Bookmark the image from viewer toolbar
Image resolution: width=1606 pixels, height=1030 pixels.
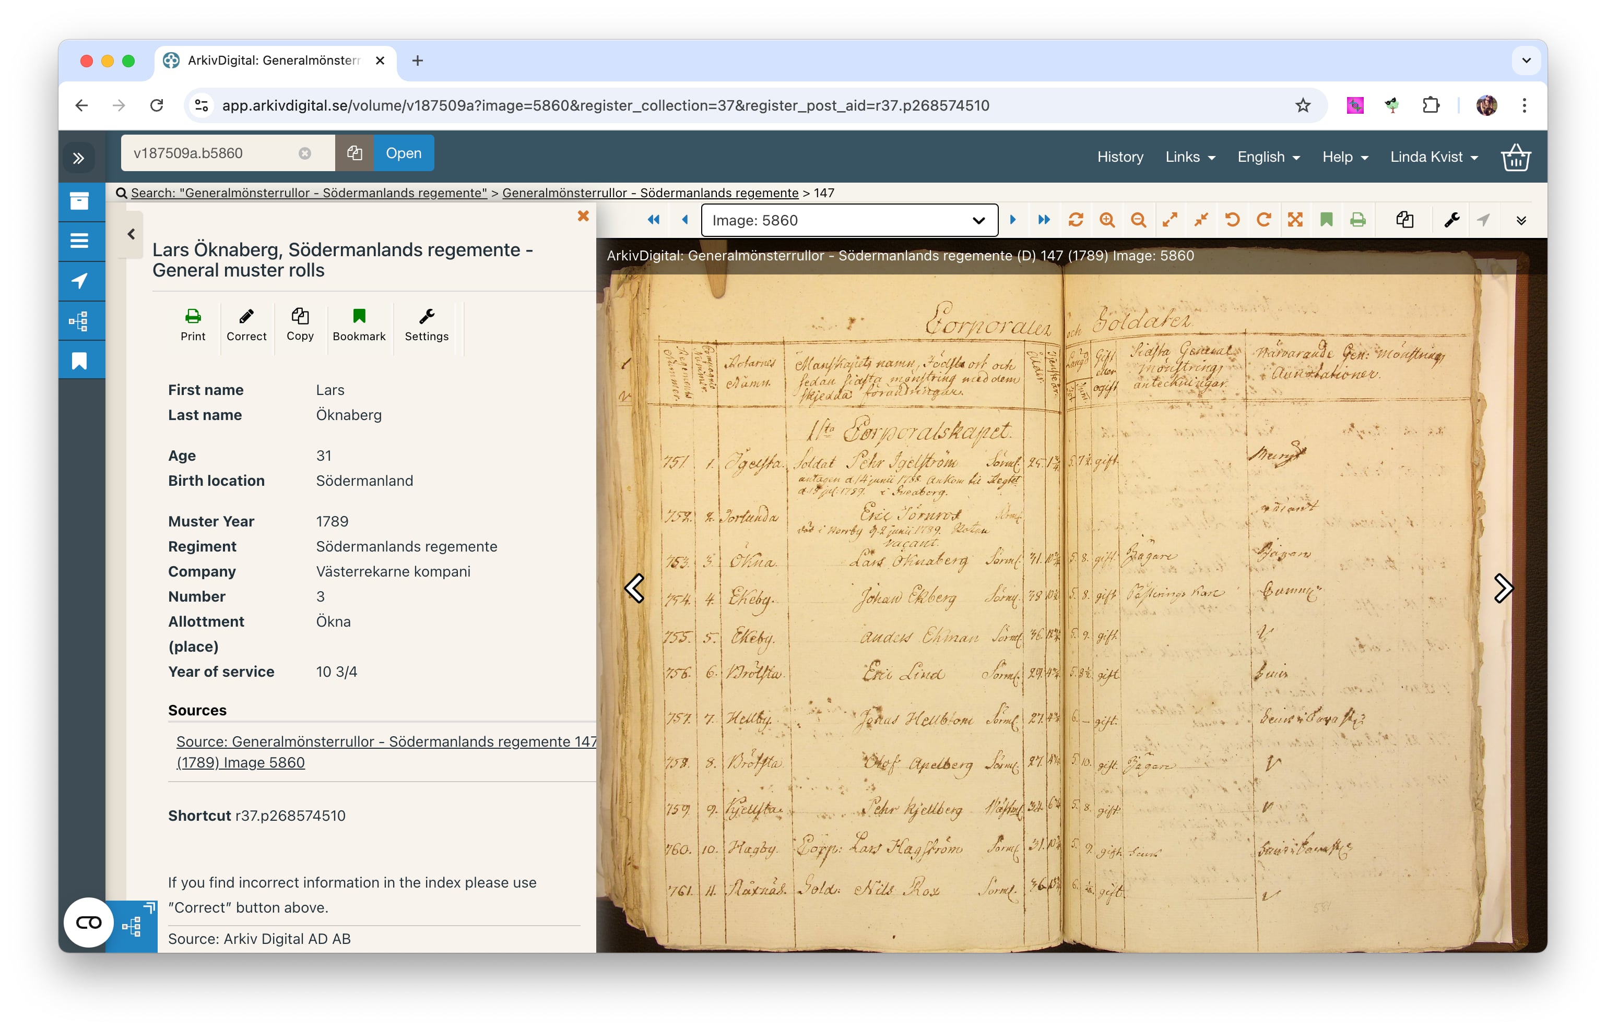point(1326,220)
